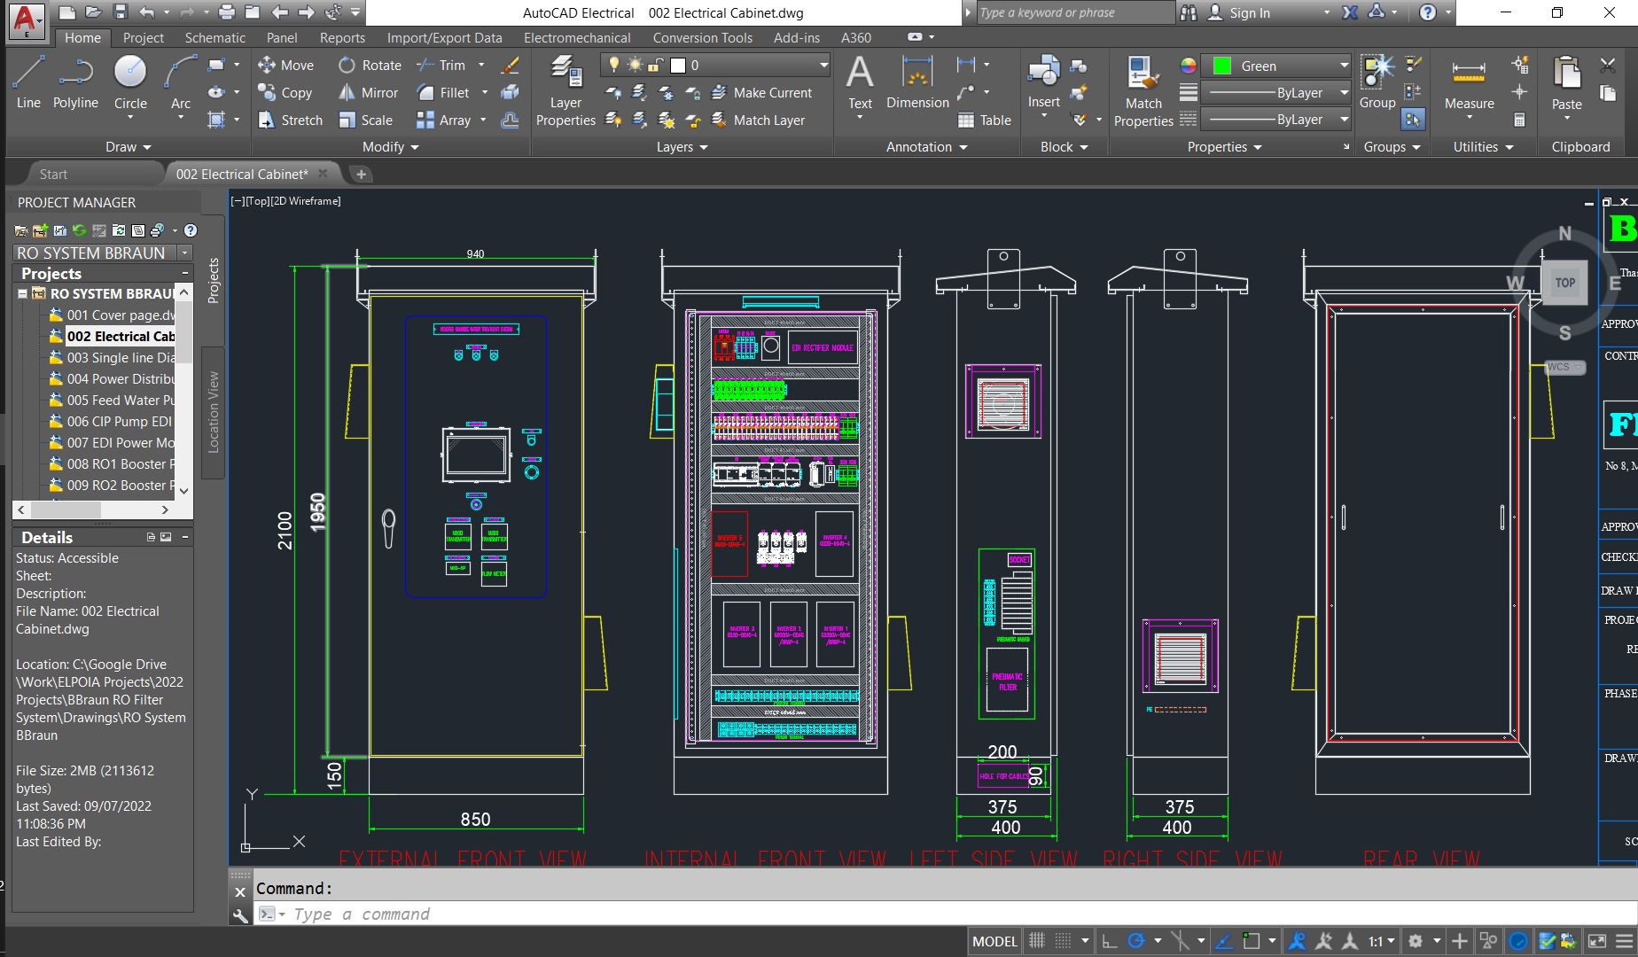Select the Measure tool
The height and width of the screenshot is (957, 1638).
[x=1468, y=84]
